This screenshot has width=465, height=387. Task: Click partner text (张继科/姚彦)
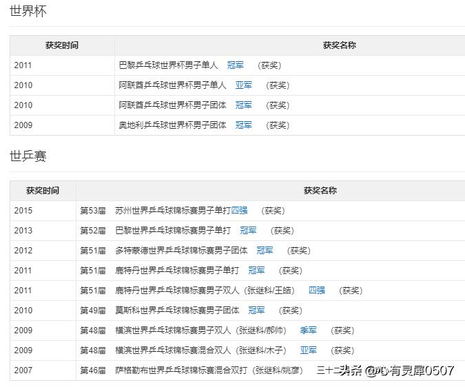pyautogui.click(x=278, y=370)
